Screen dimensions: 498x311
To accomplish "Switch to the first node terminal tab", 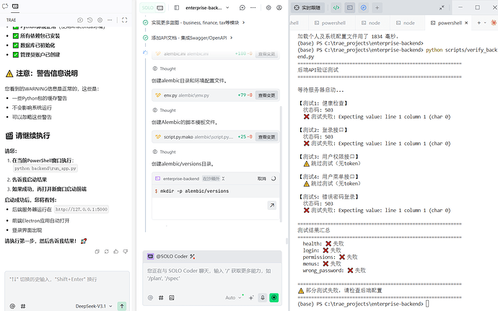I will [x=371, y=23].
